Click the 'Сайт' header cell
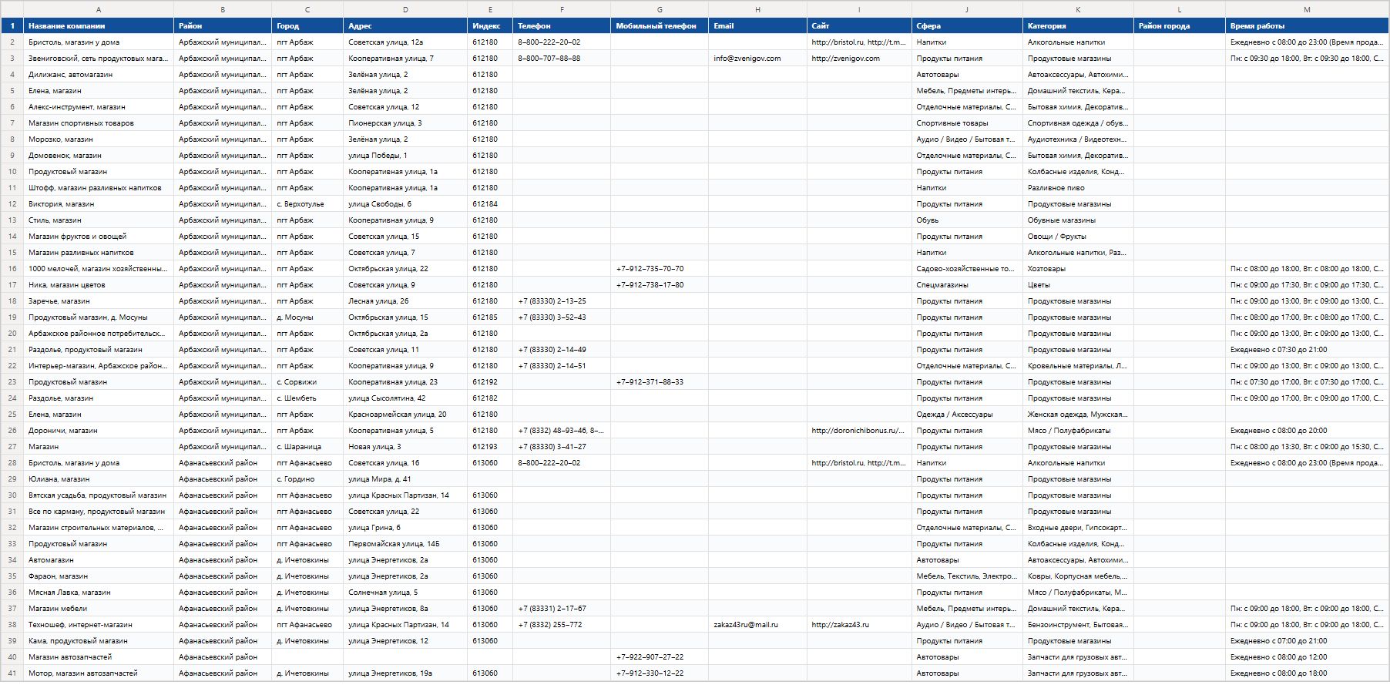The image size is (1390, 695). [859, 26]
